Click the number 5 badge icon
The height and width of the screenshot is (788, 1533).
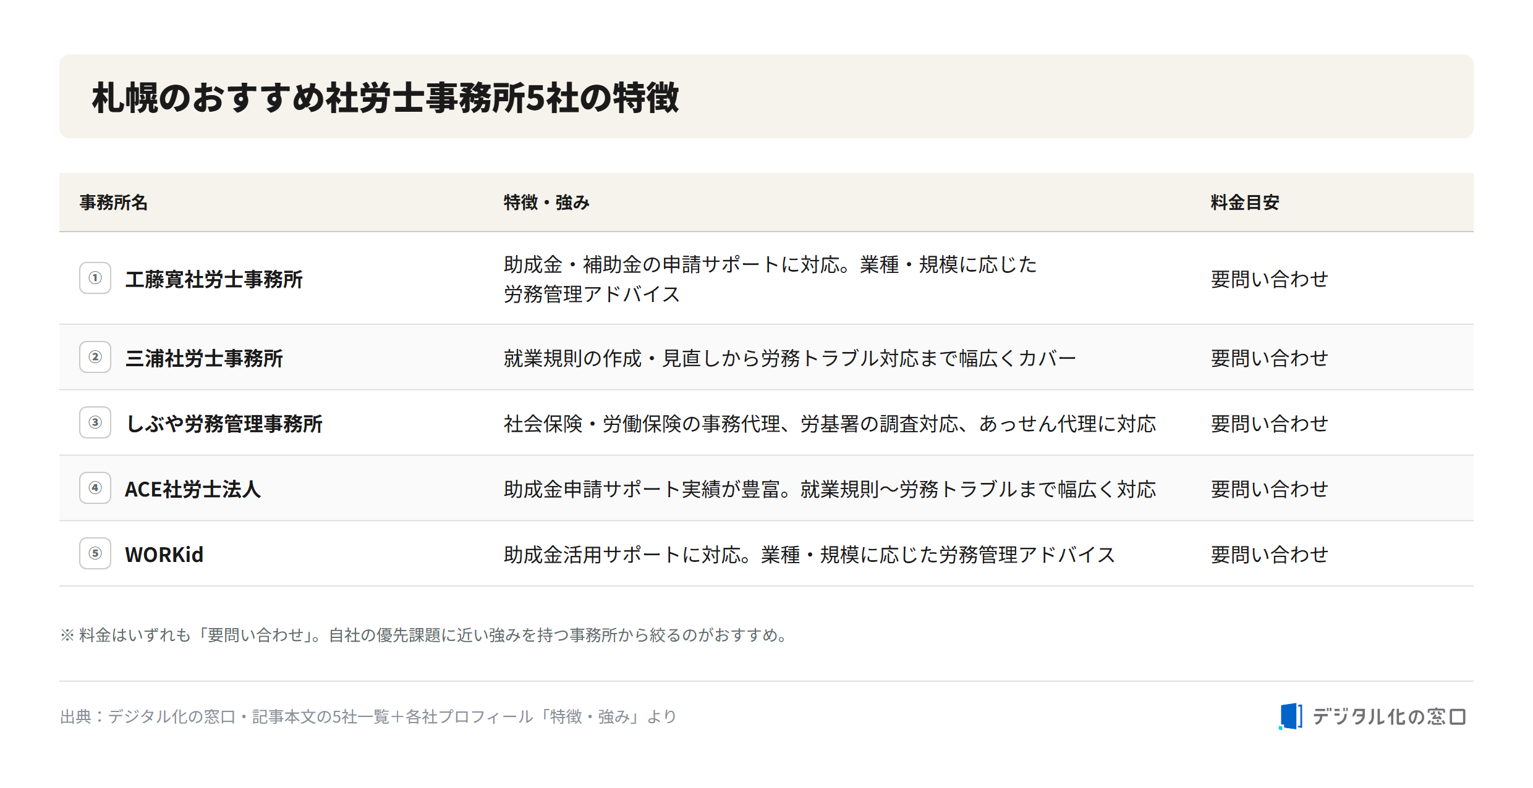[95, 553]
